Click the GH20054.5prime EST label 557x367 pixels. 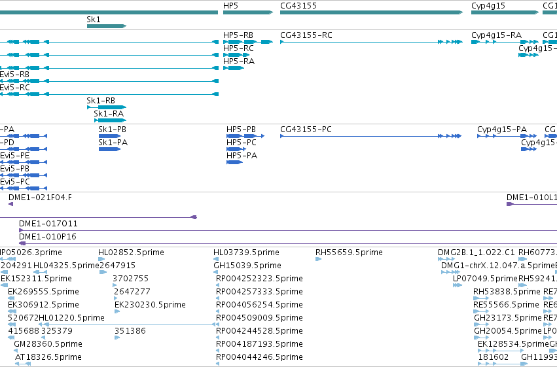[508, 332]
